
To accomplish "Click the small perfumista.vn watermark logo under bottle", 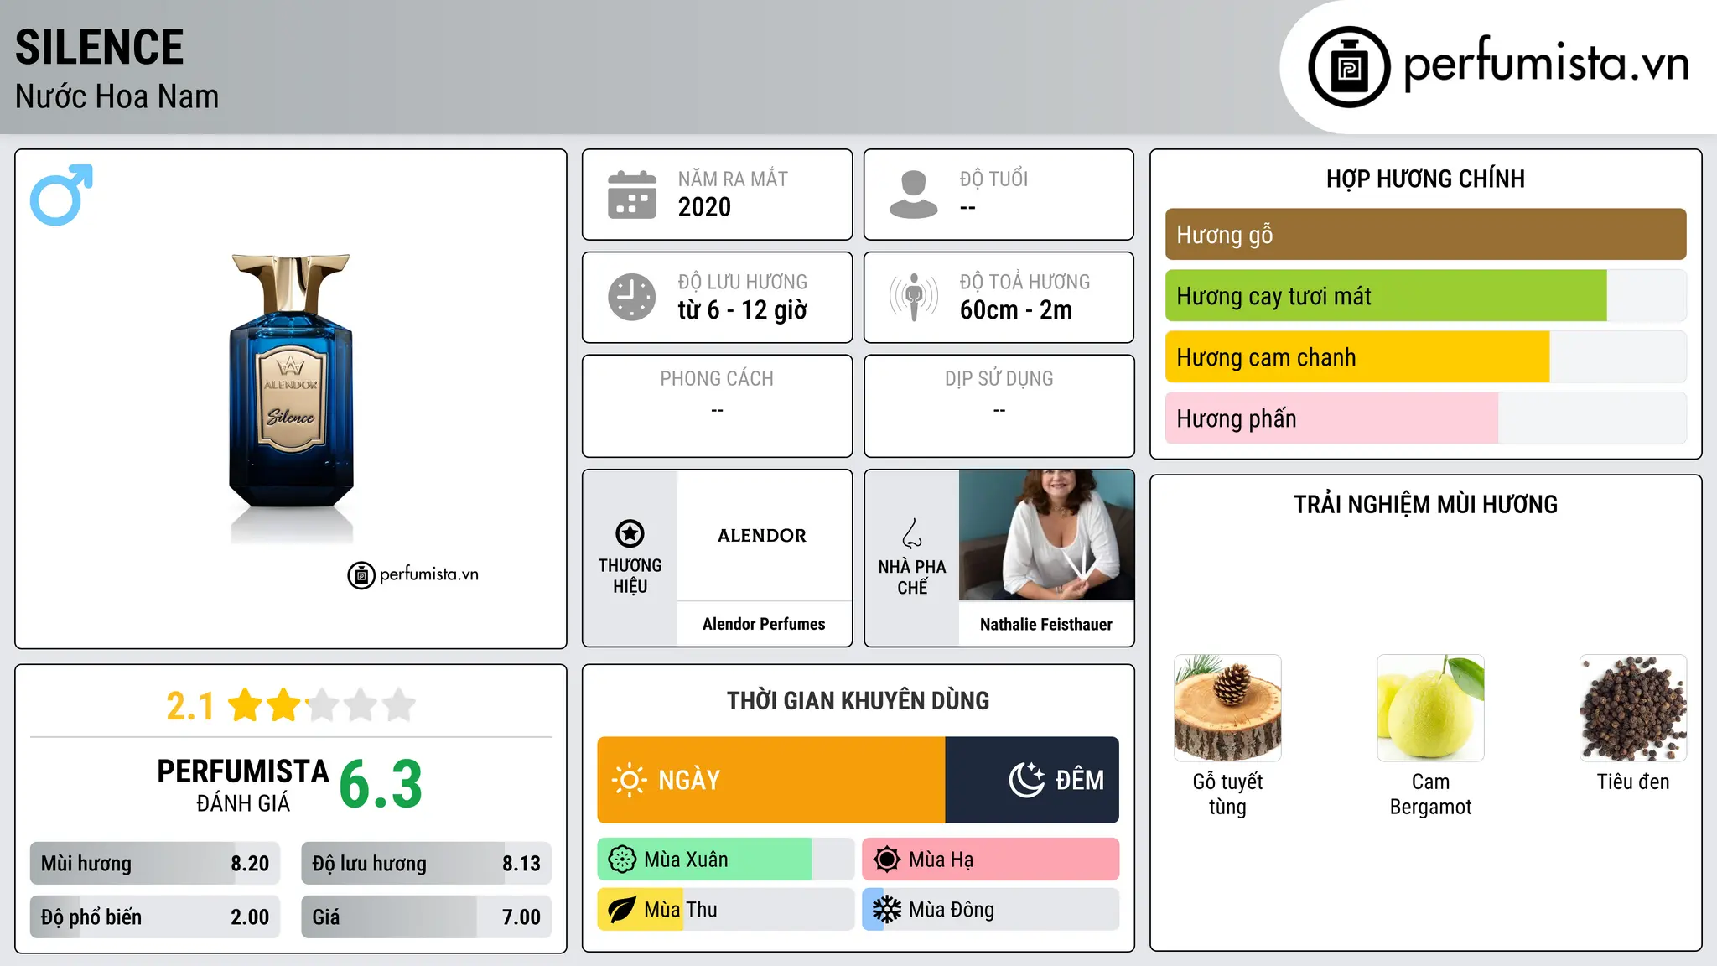I will [x=413, y=574].
